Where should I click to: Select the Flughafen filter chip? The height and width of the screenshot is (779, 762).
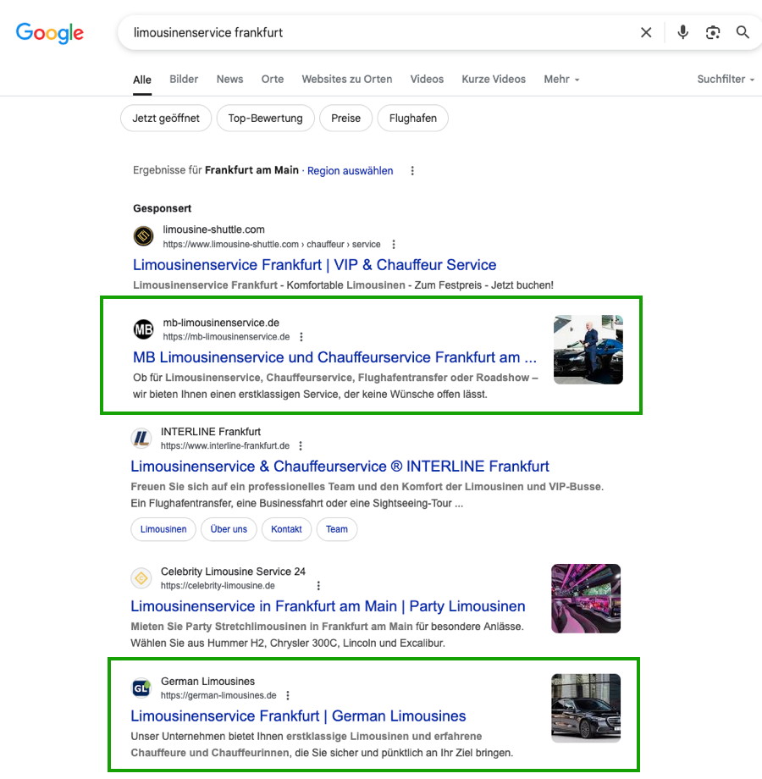(x=413, y=119)
